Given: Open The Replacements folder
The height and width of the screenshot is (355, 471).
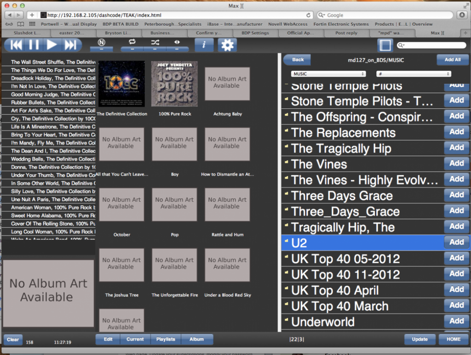Looking at the screenshot, I should (x=362, y=133).
